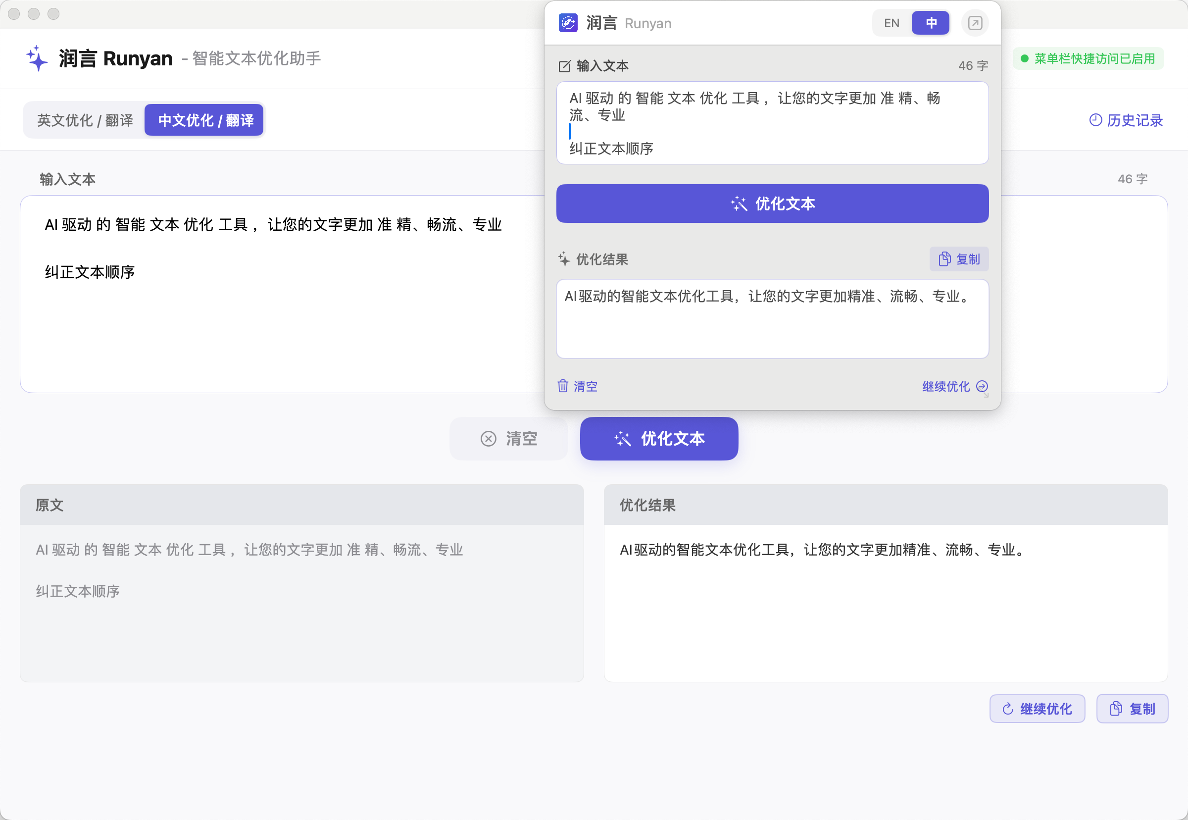Viewport: 1188px width, 820px height.
Task: Click the main window 清空 button
Action: tap(508, 438)
